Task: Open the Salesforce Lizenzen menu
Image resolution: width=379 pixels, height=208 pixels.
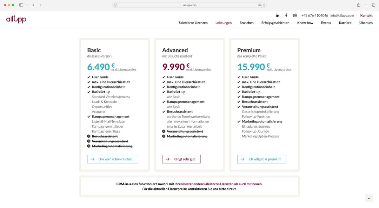Action: [193, 23]
